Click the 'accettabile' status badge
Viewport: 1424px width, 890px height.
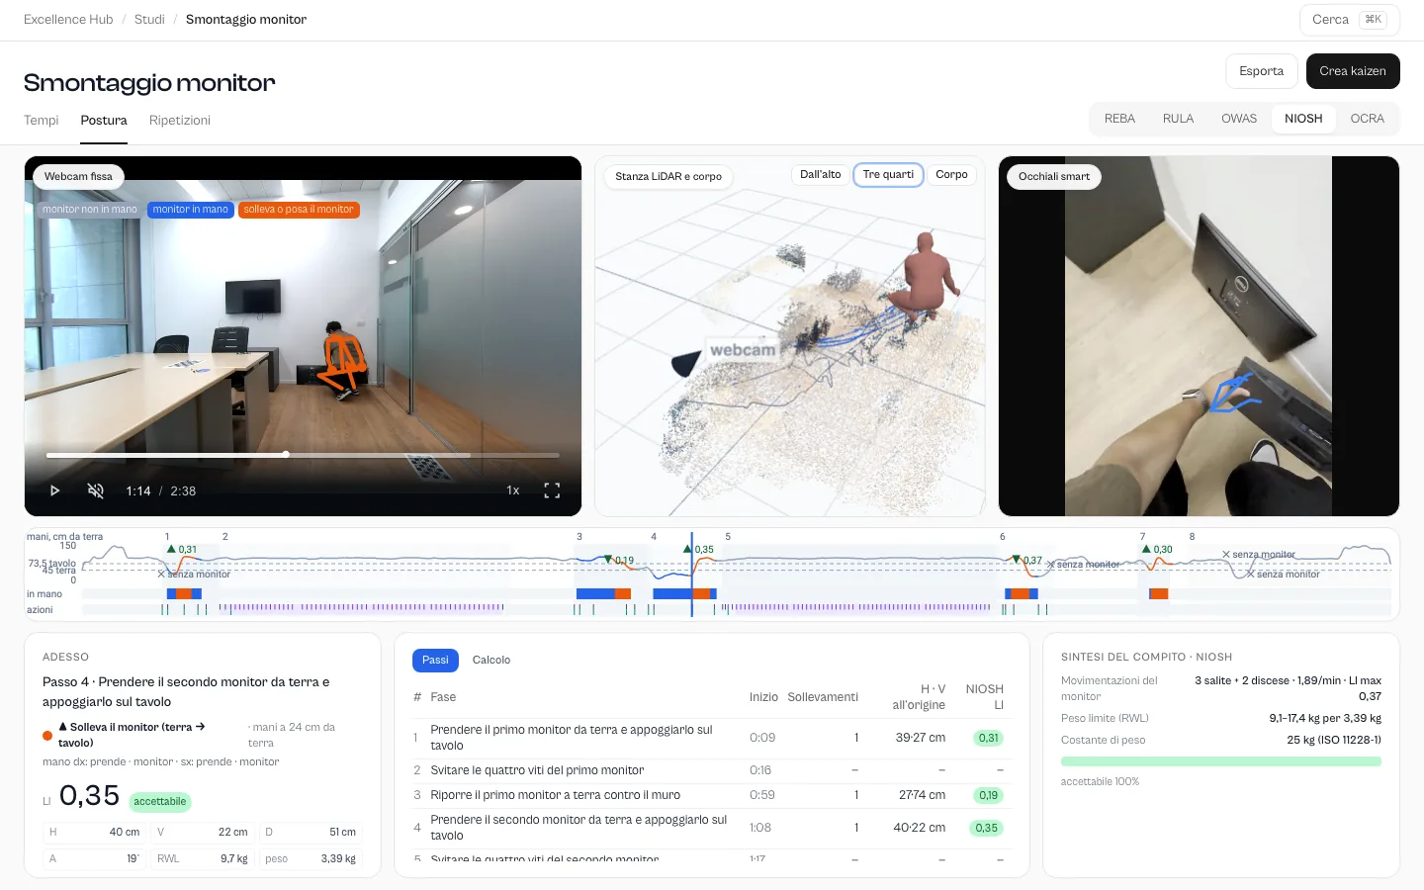160,802
